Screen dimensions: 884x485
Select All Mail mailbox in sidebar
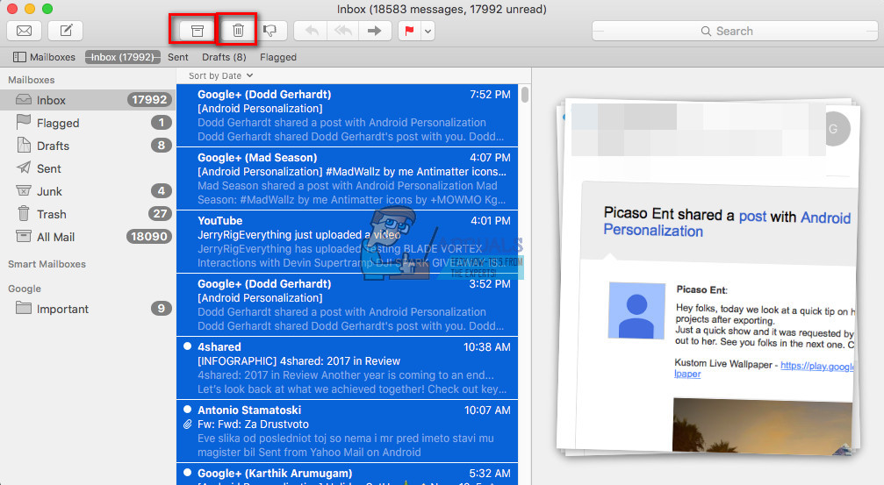pyautogui.click(x=88, y=237)
